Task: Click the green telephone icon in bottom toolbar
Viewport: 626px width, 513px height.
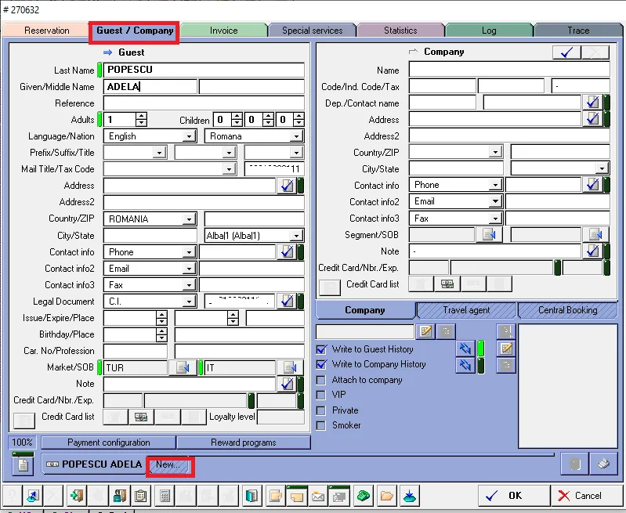Action: 364,496
